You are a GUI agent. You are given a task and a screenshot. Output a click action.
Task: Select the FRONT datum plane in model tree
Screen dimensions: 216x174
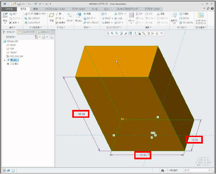(x=13, y=52)
